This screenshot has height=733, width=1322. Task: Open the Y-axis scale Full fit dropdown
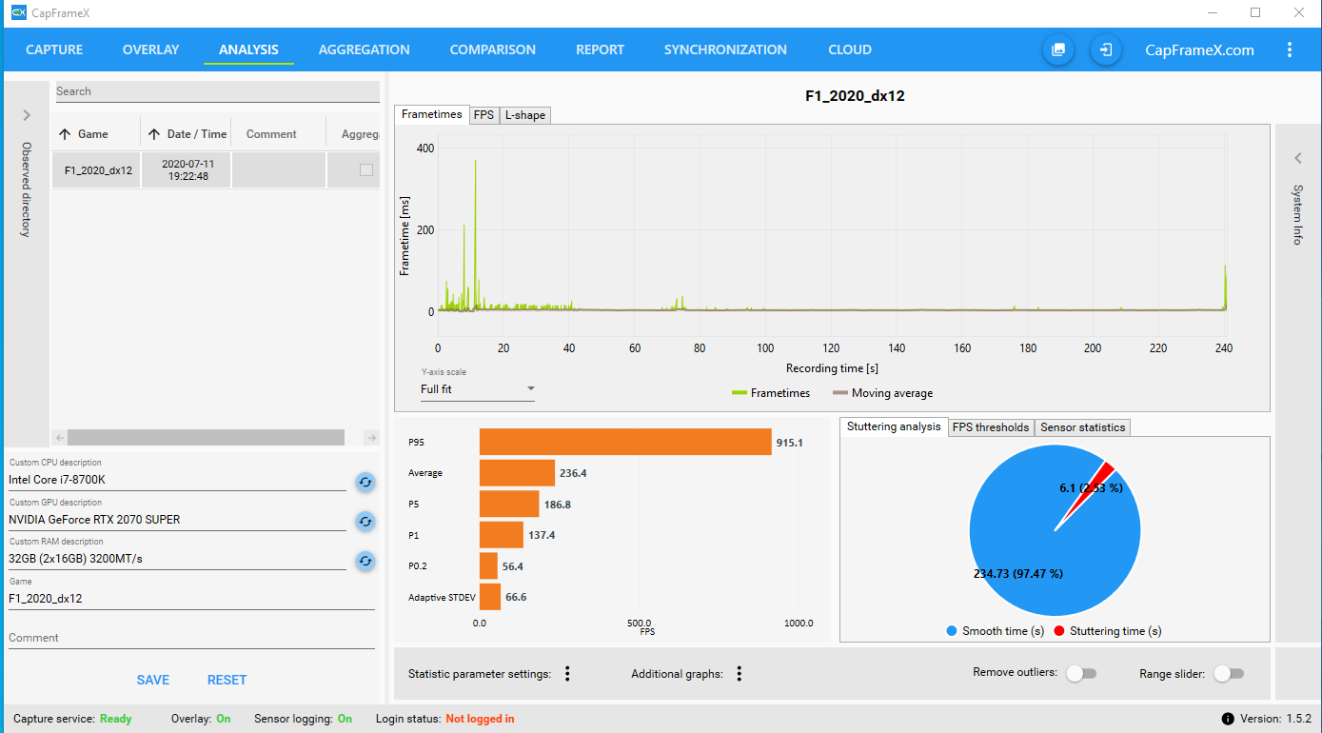(x=477, y=389)
